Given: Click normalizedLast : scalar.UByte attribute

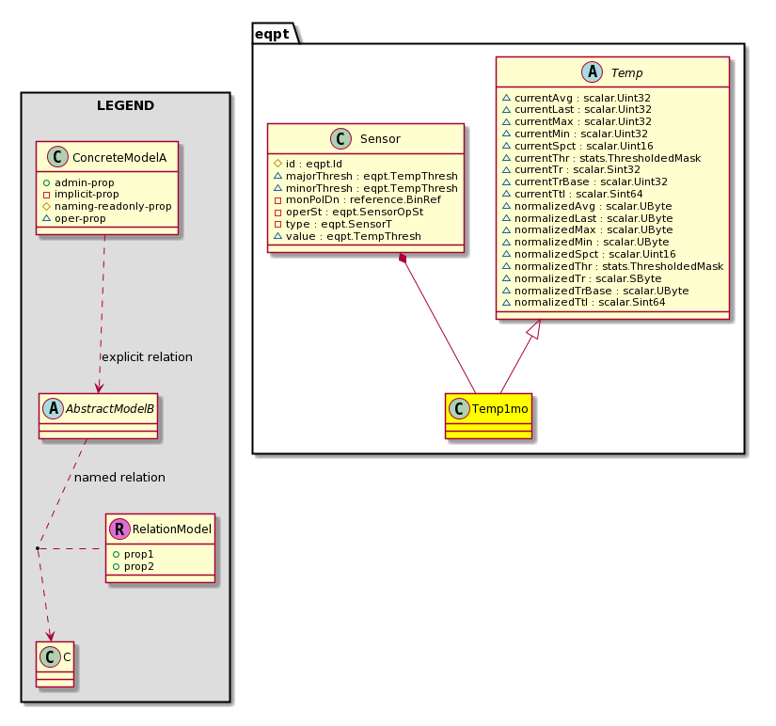Looking at the screenshot, I should 594,218.
